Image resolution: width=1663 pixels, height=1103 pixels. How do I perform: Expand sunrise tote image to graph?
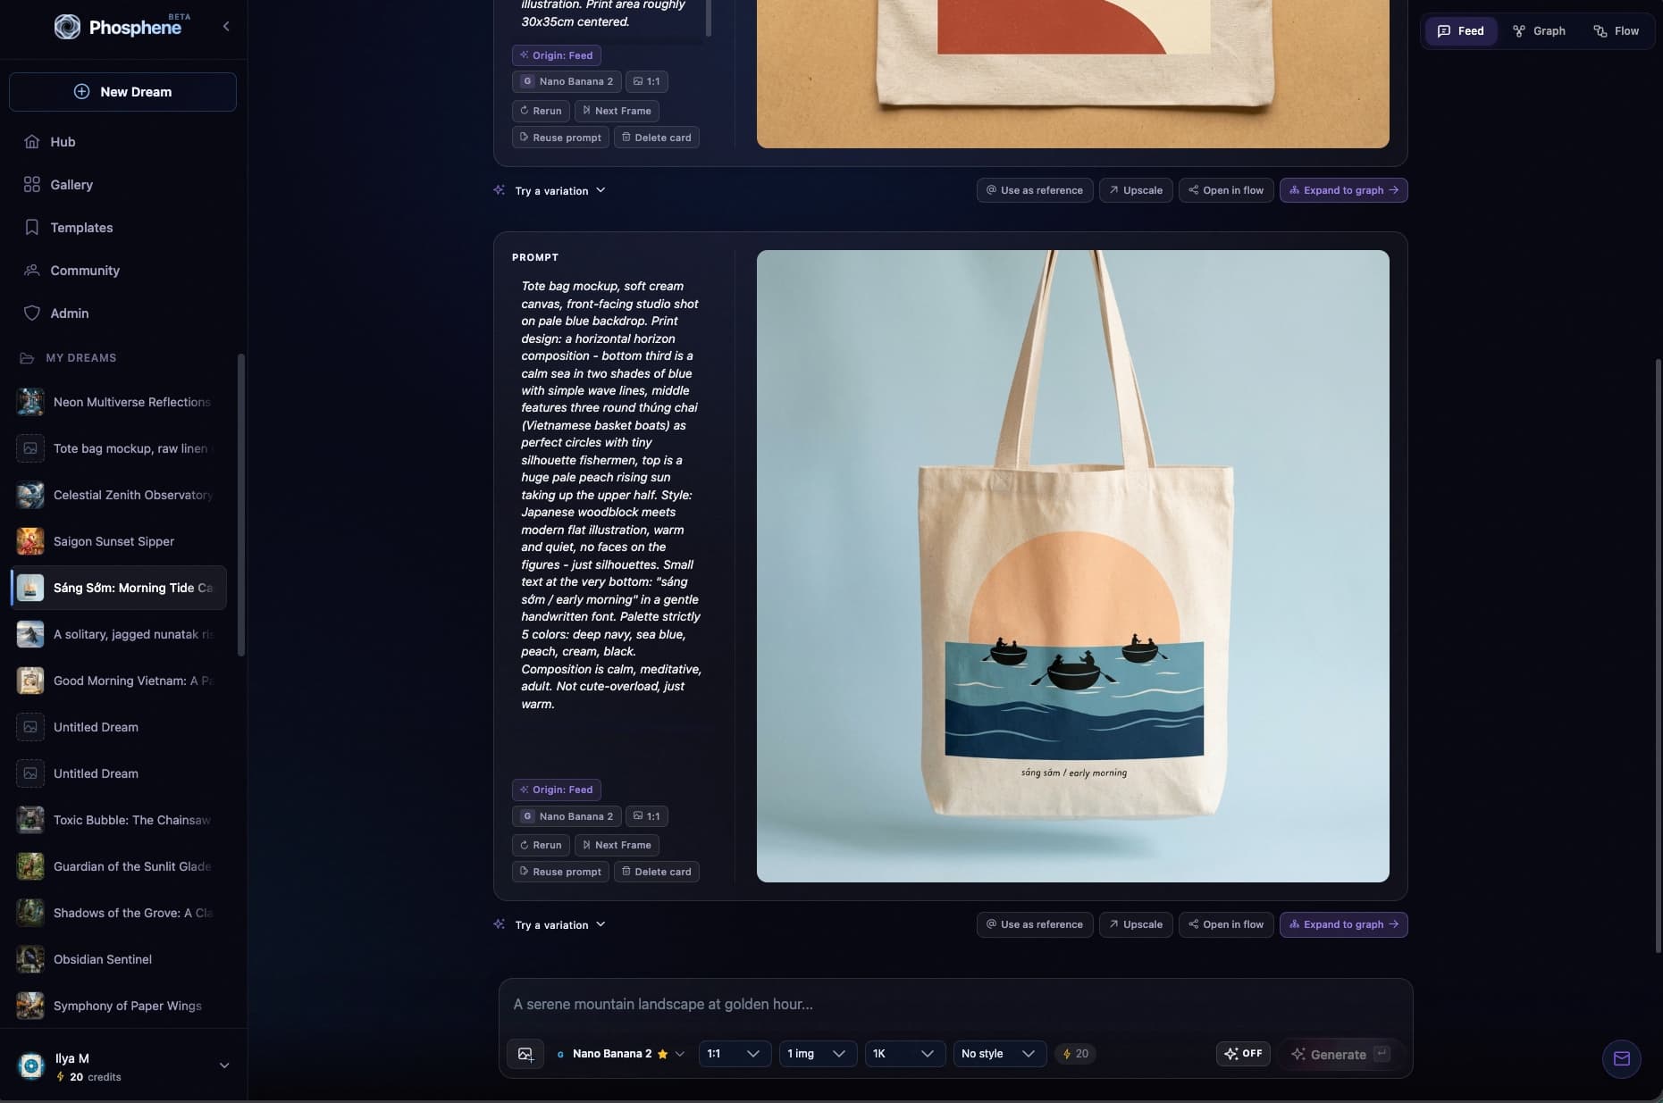click(1344, 924)
